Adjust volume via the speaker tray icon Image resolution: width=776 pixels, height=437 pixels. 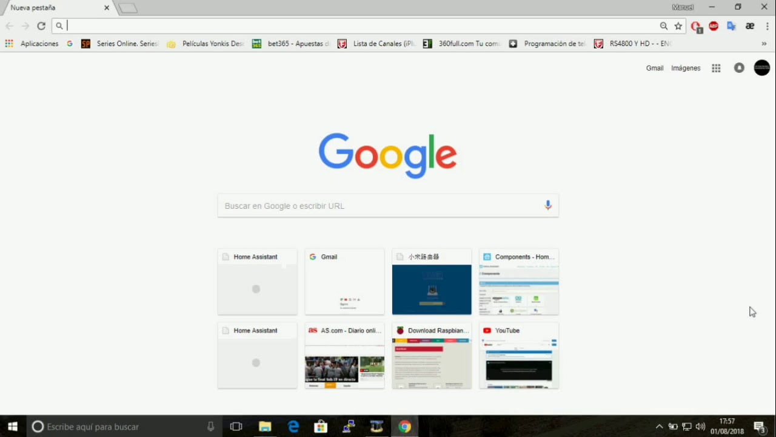pyautogui.click(x=701, y=427)
